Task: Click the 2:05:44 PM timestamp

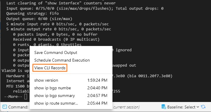Action: (97, 103)
